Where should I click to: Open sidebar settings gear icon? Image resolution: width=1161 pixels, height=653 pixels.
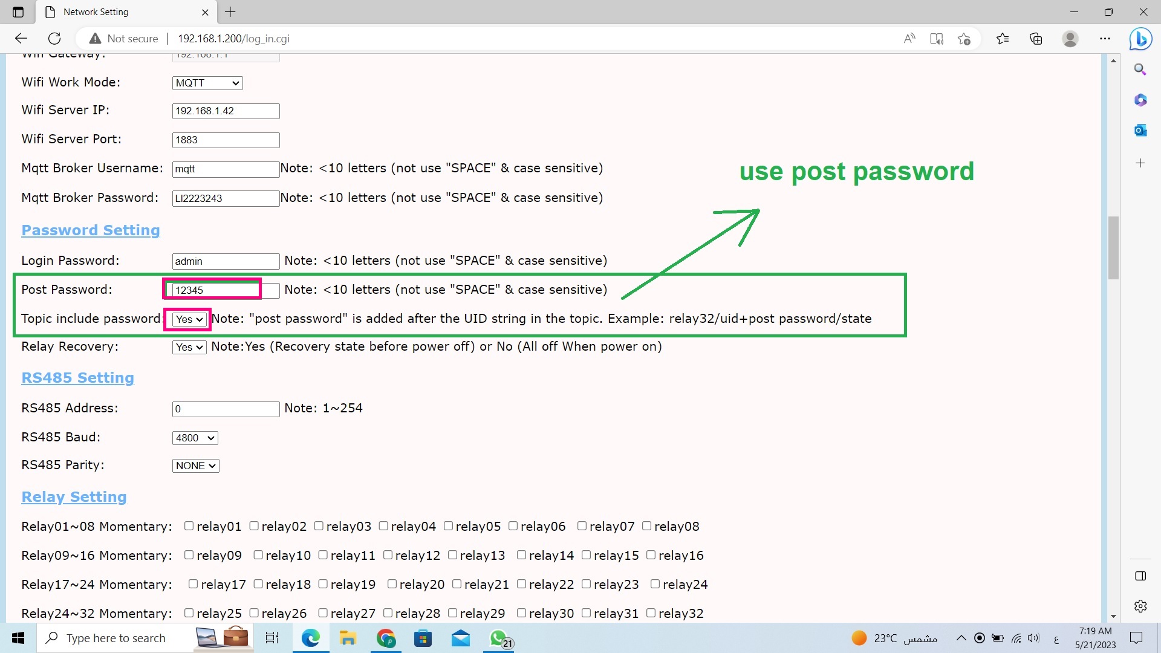pyautogui.click(x=1140, y=606)
